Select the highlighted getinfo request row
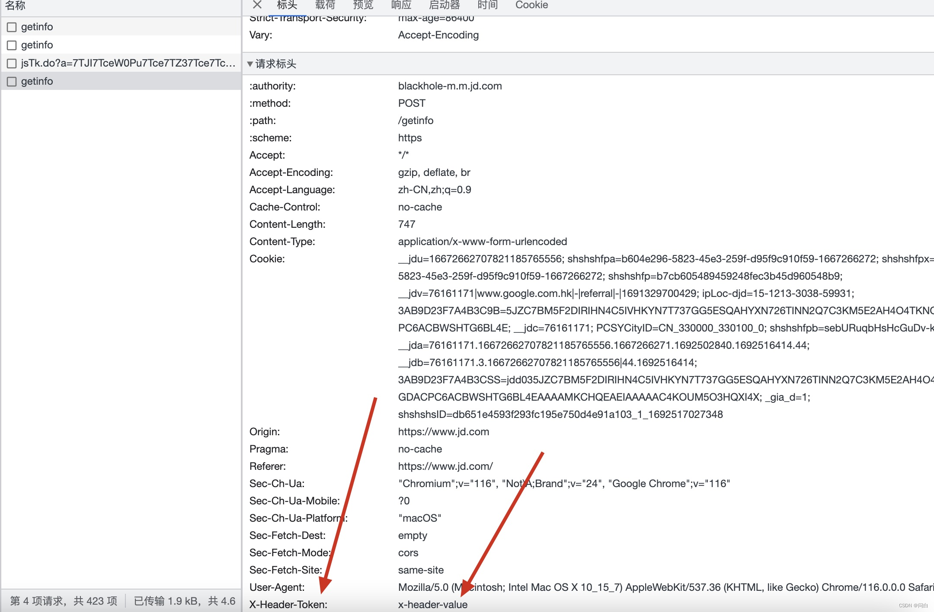The height and width of the screenshot is (612, 934). point(121,81)
